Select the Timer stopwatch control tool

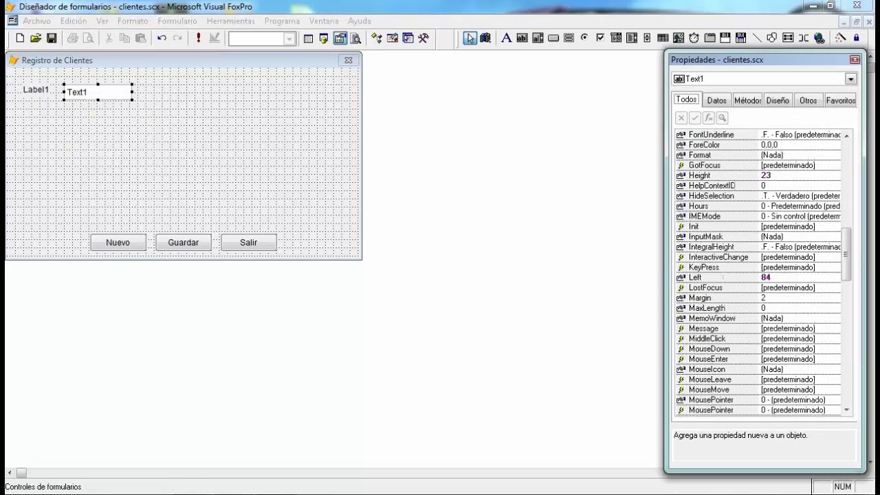point(694,38)
